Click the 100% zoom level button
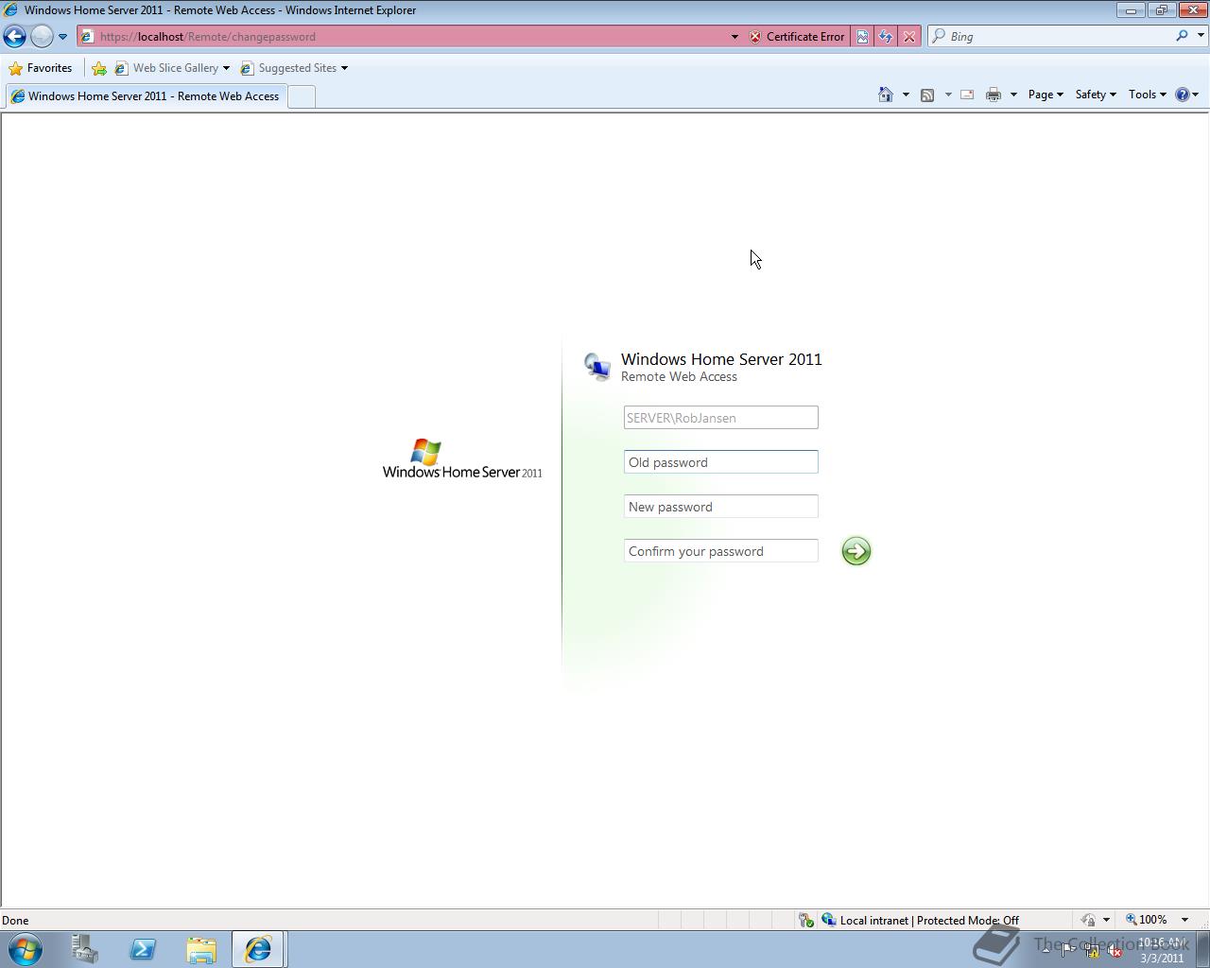This screenshot has height=968, width=1210. (x=1146, y=920)
